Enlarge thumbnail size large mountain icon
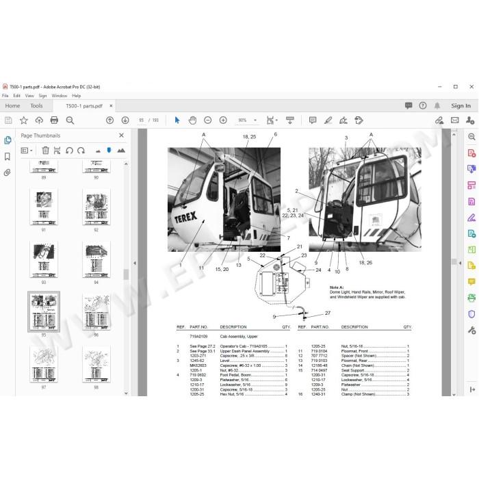 [x=121, y=151]
